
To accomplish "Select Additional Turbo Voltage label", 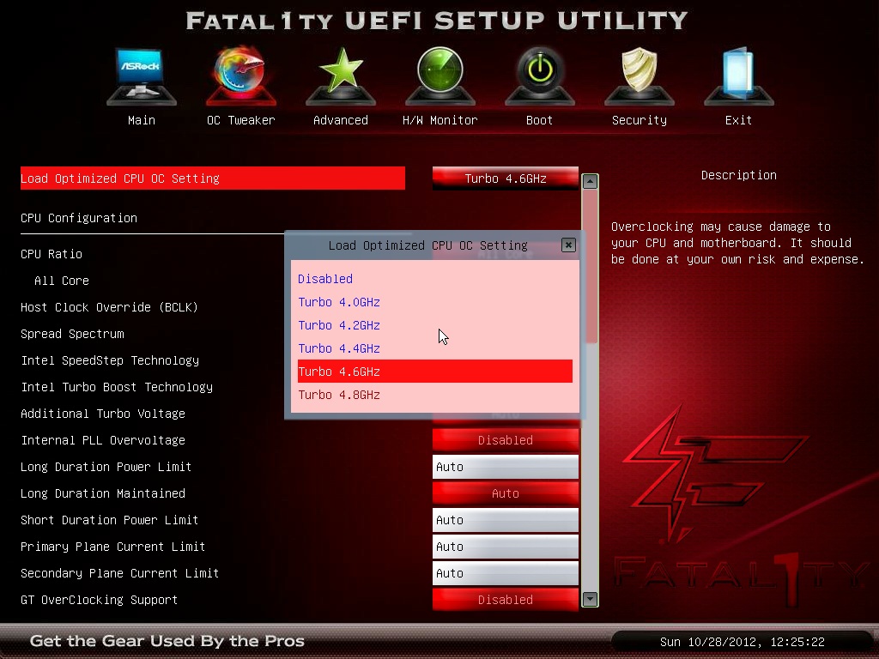I will (x=103, y=414).
